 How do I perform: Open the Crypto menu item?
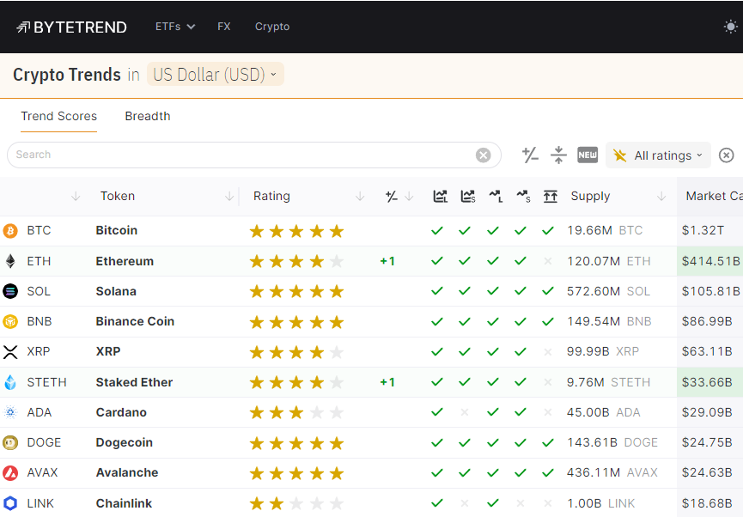272,27
